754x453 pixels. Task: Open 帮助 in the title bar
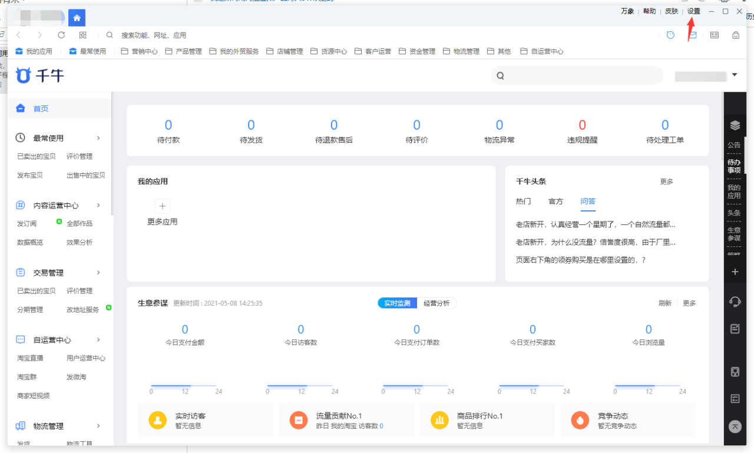click(x=649, y=11)
